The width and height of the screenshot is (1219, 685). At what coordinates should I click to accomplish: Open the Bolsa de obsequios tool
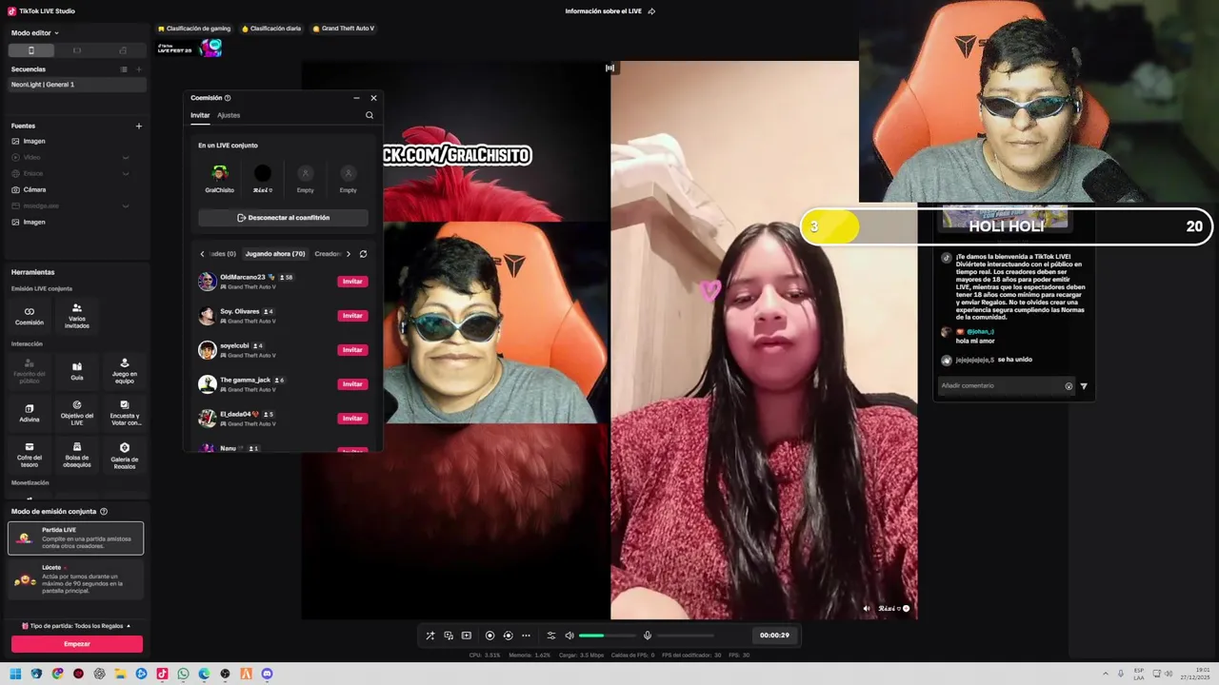[x=77, y=454]
